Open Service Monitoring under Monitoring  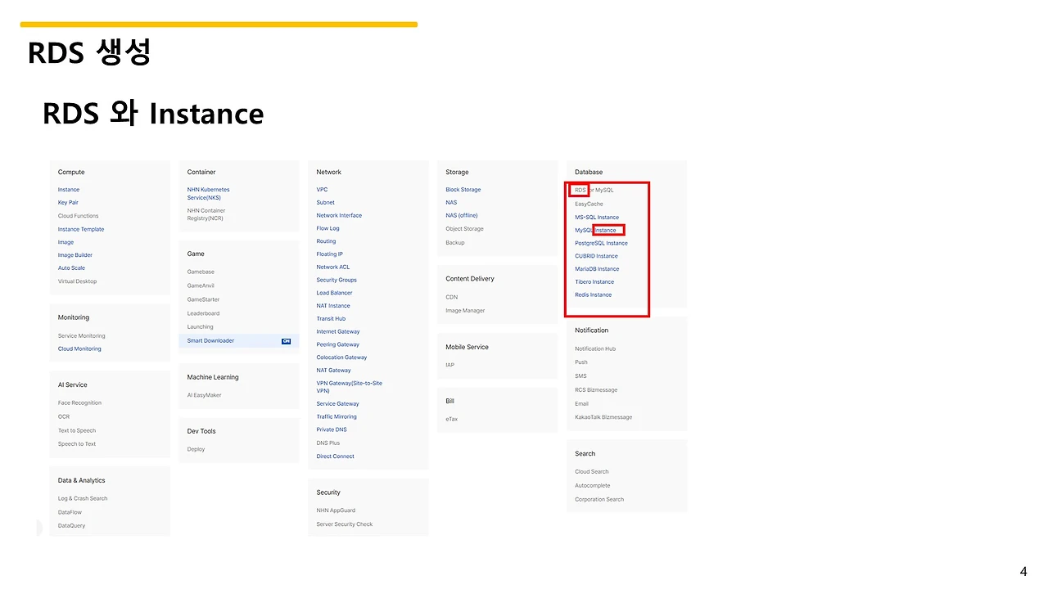(82, 336)
